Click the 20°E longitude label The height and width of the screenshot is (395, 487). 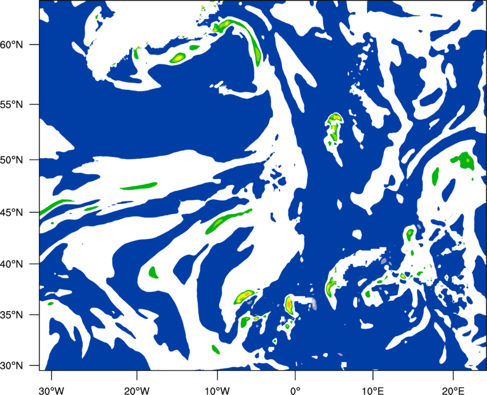pos(453,391)
